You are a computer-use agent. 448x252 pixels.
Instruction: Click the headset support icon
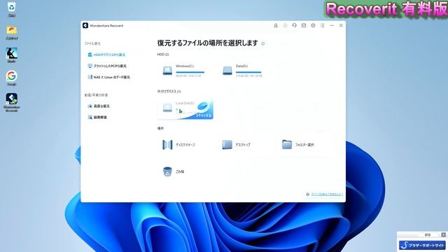pos(294,25)
